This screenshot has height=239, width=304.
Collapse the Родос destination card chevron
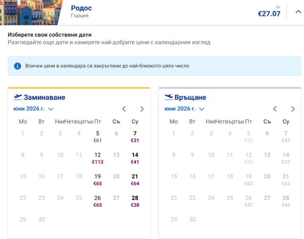pos(298,12)
